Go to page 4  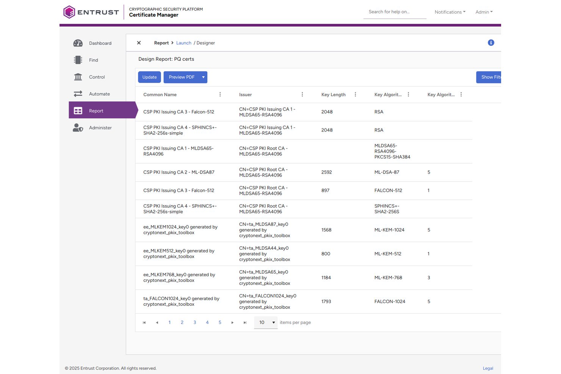click(207, 322)
